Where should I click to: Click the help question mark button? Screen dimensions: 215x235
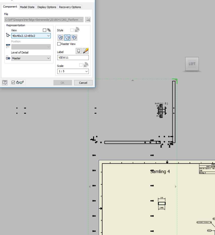click(x=5, y=83)
